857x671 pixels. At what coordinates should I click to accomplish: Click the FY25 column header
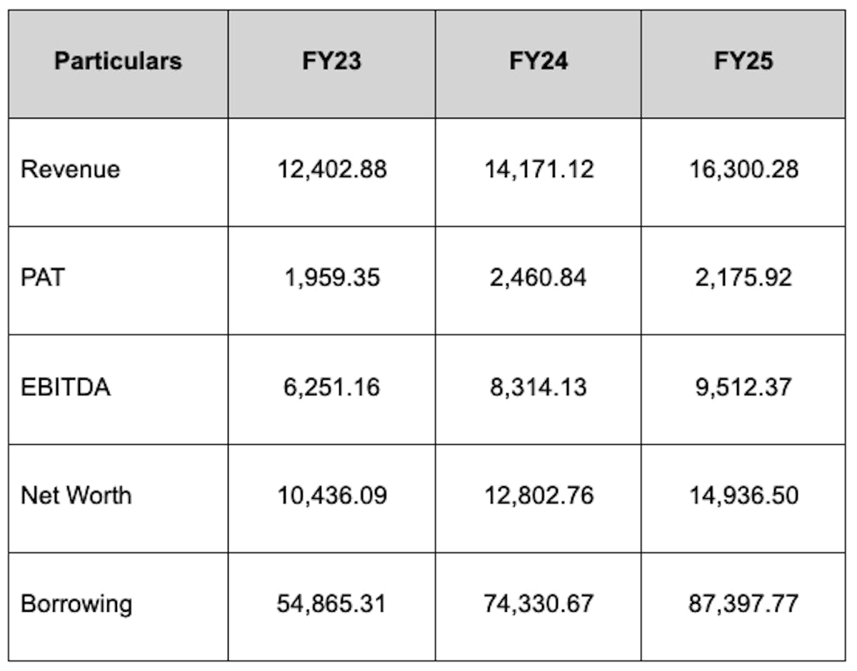click(743, 61)
